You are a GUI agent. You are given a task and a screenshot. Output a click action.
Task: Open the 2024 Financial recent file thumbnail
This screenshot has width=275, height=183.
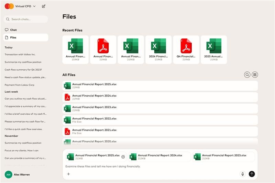[x=158, y=49]
